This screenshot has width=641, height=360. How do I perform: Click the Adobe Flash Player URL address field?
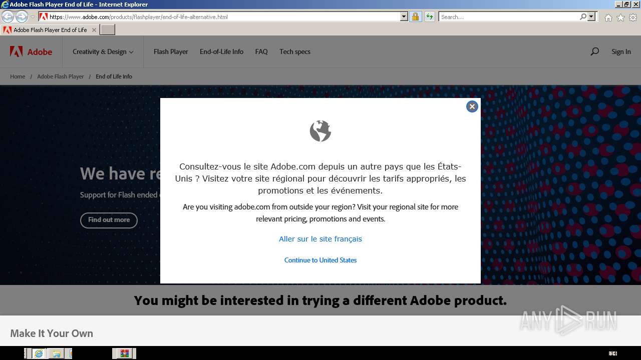224,16
